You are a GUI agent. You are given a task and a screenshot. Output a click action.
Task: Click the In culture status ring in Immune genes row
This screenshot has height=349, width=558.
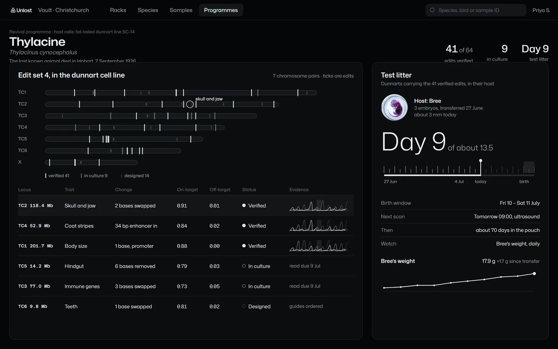tap(244, 286)
